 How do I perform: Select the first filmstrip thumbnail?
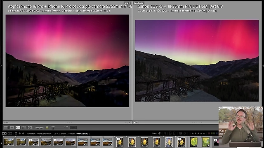pyautogui.click(x=9, y=142)
